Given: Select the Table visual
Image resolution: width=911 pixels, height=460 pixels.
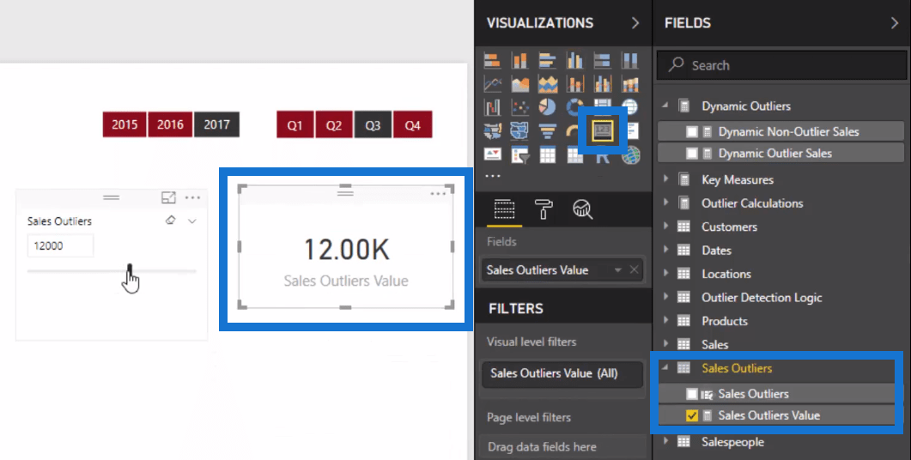Looking at the screenshot, I should (547, 154).
